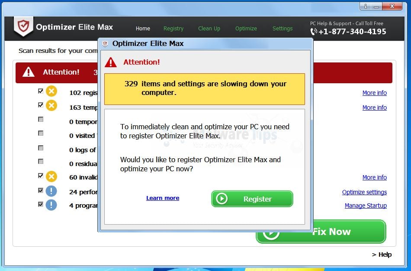Uncheck the 163 temp items checkbox
The width and height of the screenshot is (411, 271).
40,105
